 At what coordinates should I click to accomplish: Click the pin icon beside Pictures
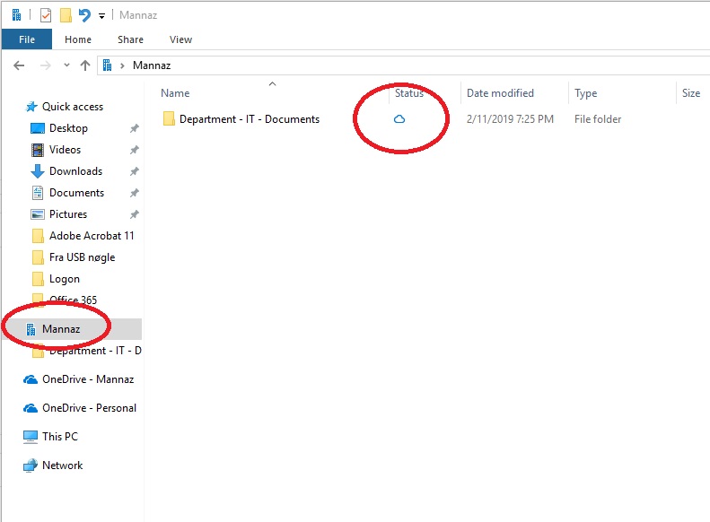[134, 214]
